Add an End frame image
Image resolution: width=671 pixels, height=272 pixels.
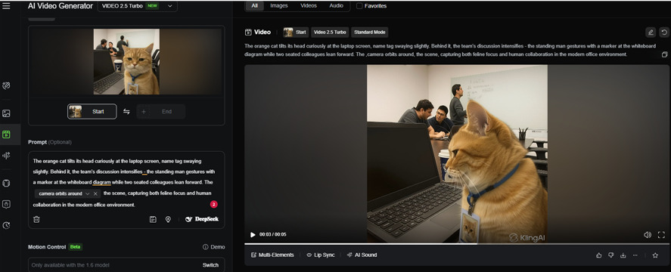161,112
